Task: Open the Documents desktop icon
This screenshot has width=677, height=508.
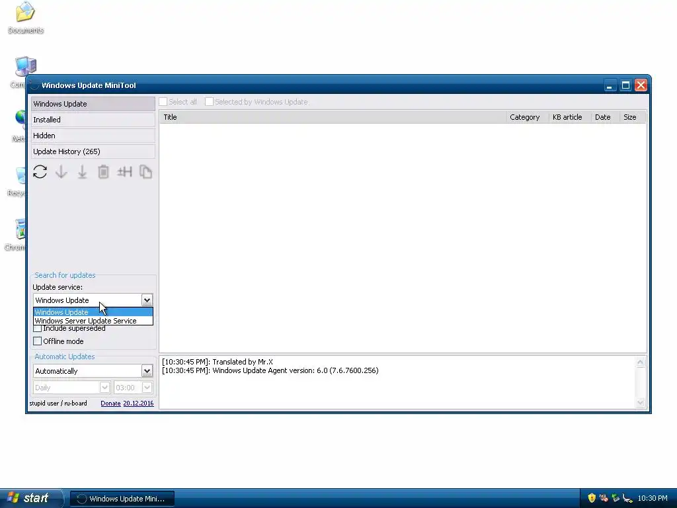Action: (26, 18)
